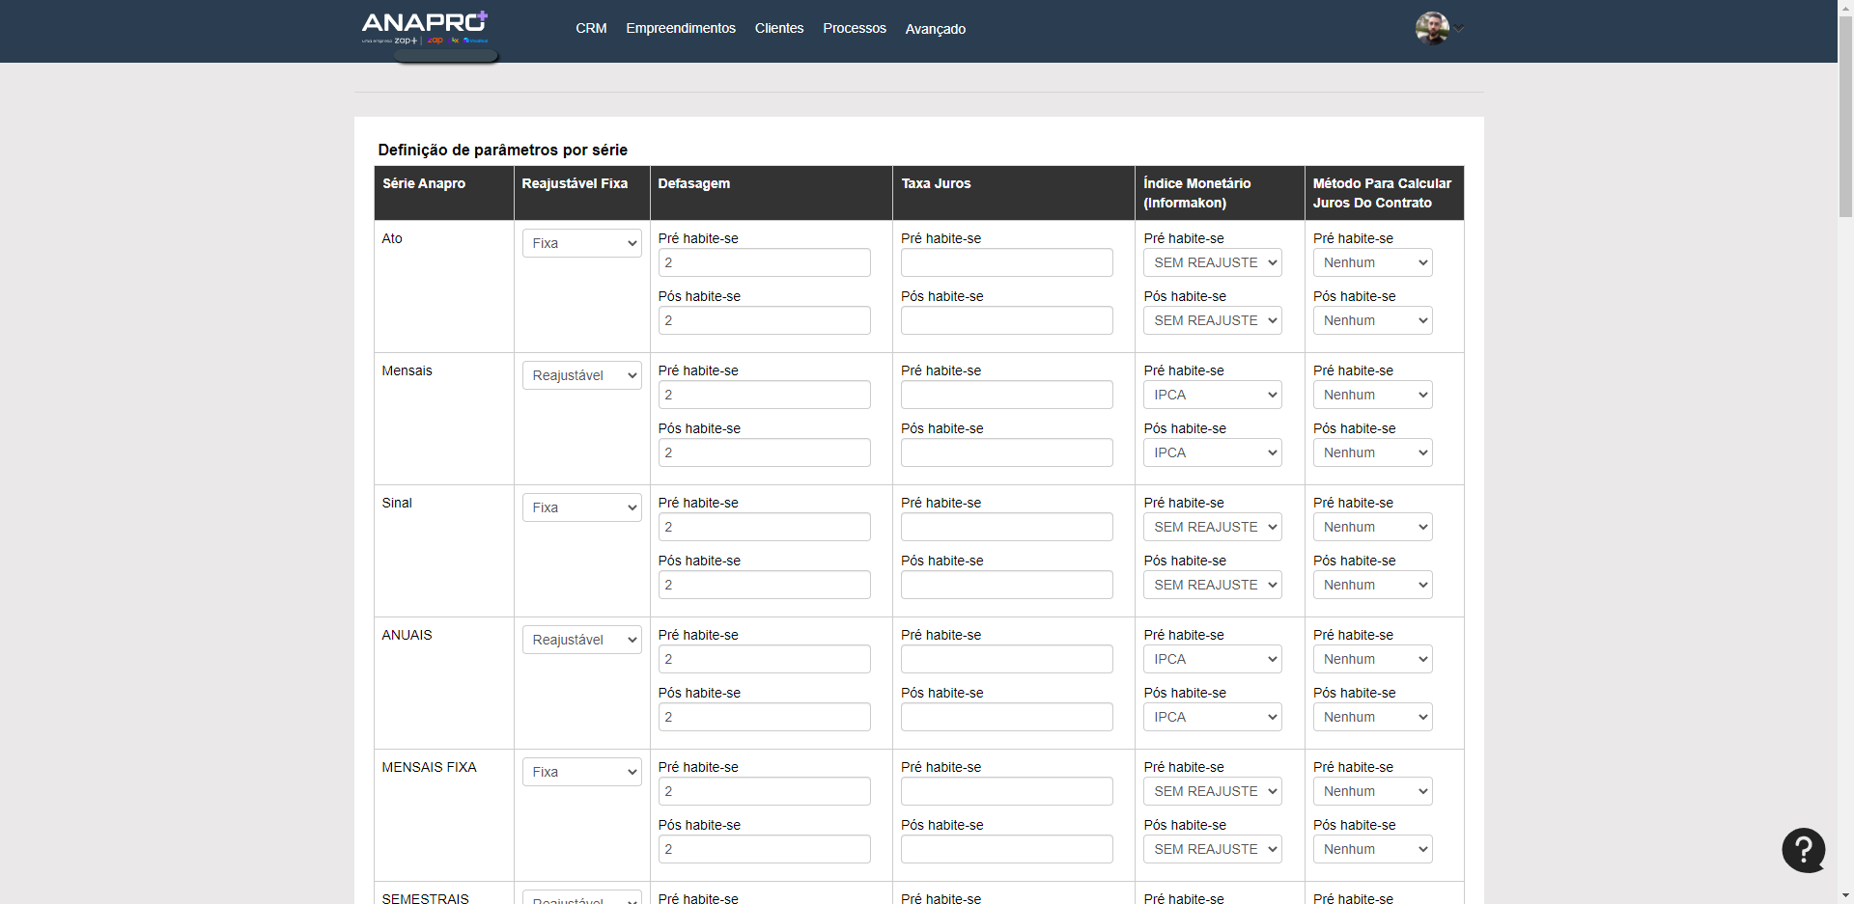Expand the ANUAIS Reajustável Fixa dropdown
The height and width of the screenshot is (904, 1854).
[581, 640]
